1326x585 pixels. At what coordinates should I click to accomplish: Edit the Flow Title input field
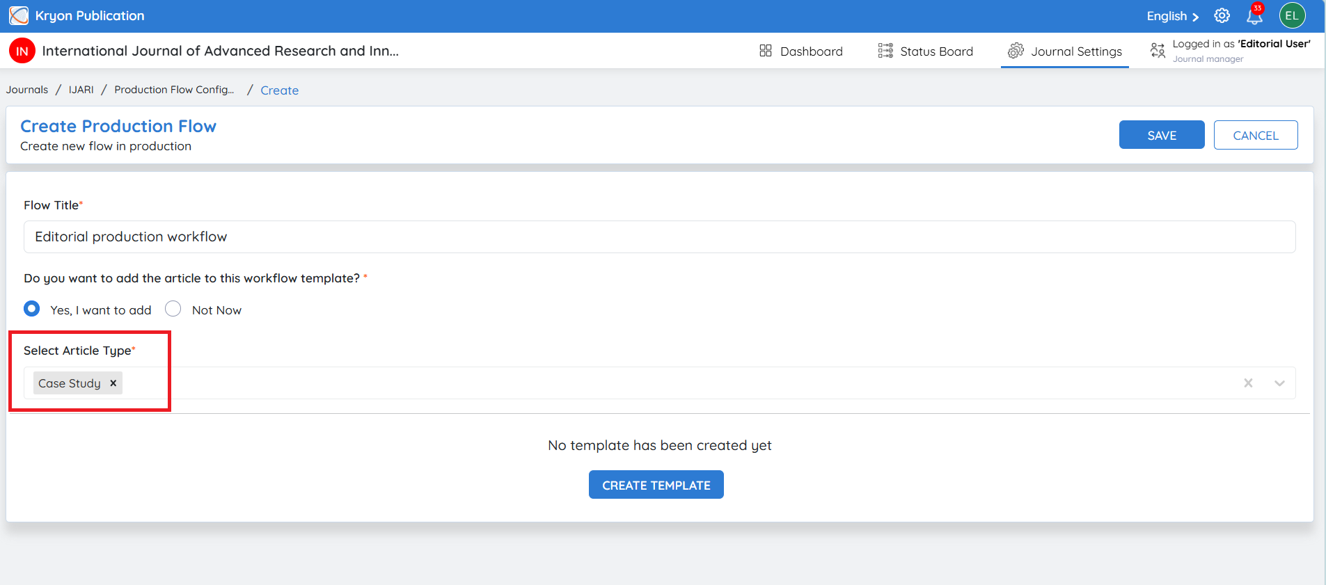pos(660,237)
